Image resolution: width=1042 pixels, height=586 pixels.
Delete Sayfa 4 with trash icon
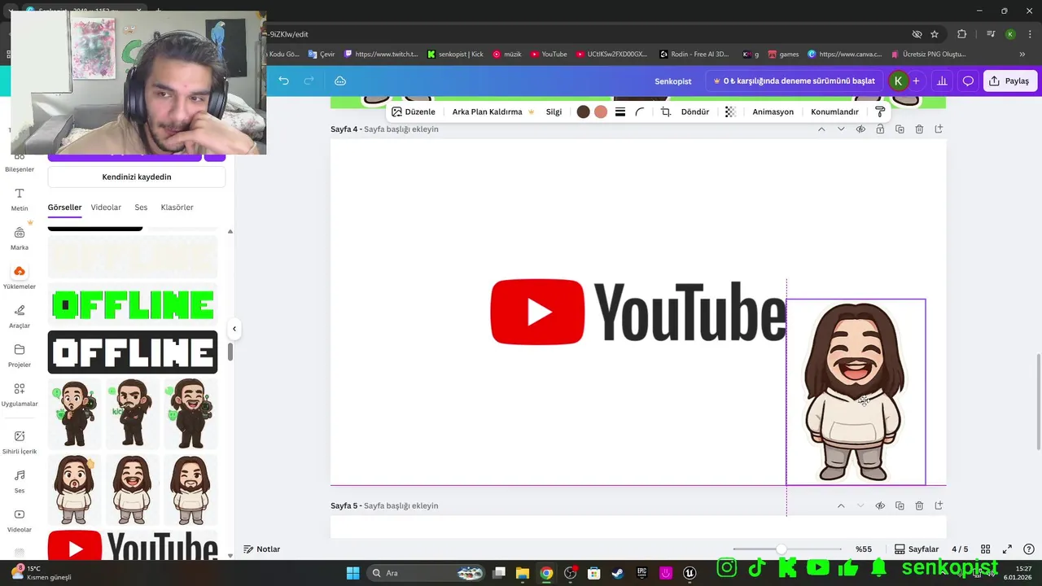pyautogui.click(x=919, y=129)
